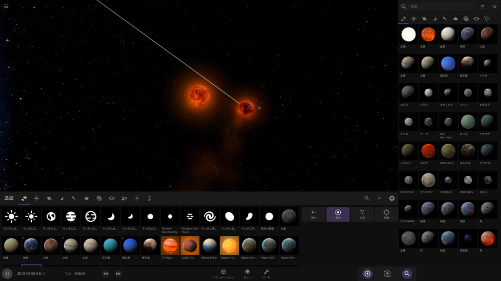The image size is (501, 281).
Task: Switch 追加 panel to stars tab
Action: (37, 198)
